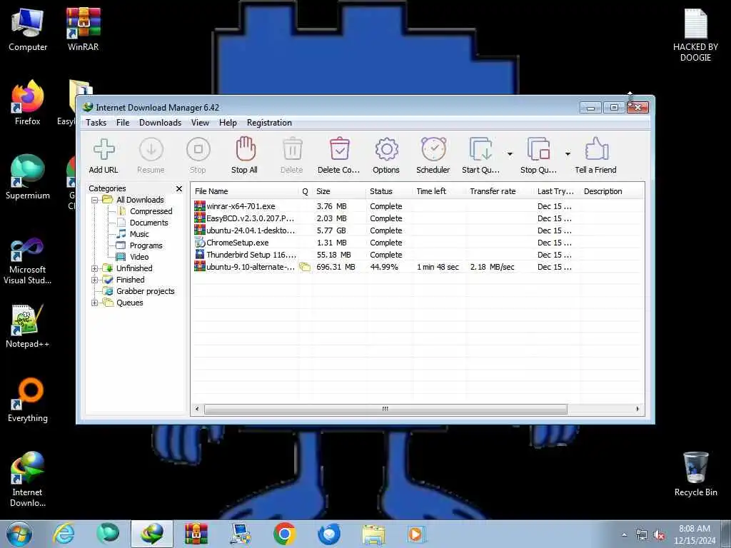The image size is (731, 548).
Task: Click the scrollbar right arrow
Action: point(637,409)
